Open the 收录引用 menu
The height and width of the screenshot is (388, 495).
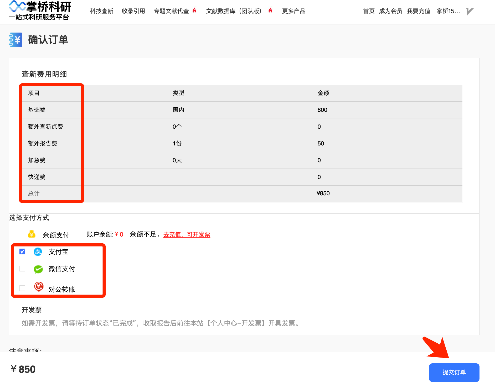(133, 11)
